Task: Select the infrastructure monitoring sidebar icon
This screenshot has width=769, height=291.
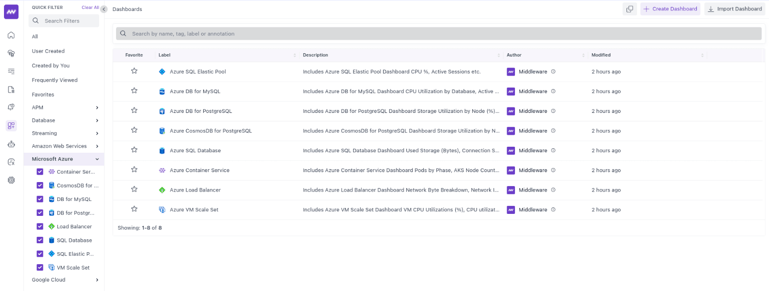Action: pyautogui.click(x=11, y=53)
